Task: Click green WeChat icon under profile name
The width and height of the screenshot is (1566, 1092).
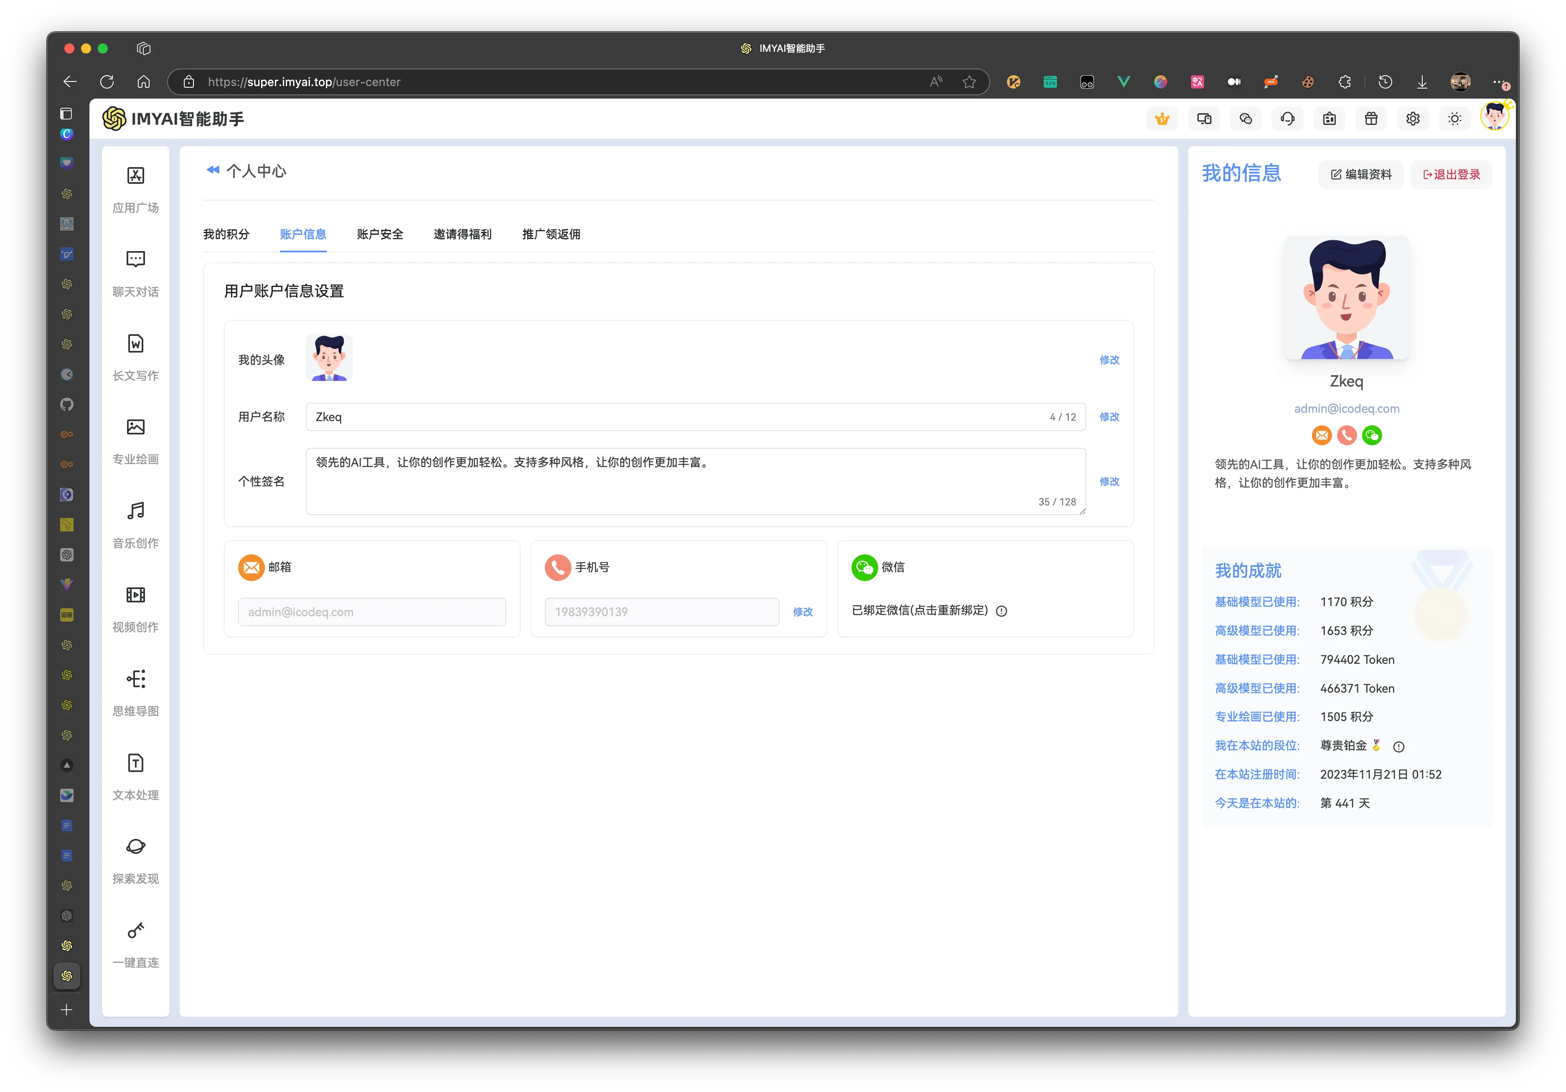Action: [1372, 434]
